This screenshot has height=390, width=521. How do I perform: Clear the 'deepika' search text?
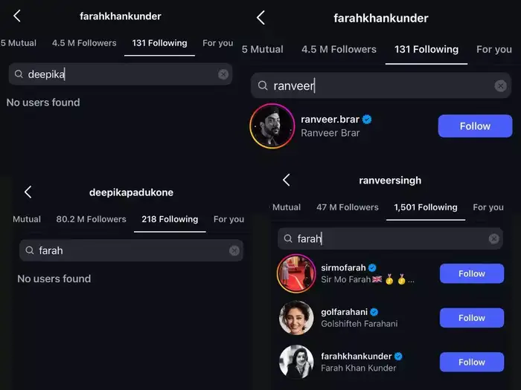[223, 74]
